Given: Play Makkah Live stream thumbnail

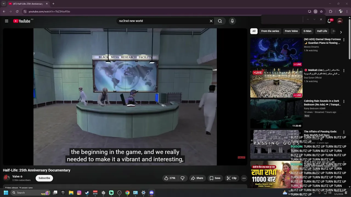Looking at the screenshot, I should tap(276, 83).
